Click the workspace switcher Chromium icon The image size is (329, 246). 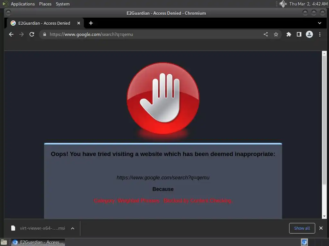pos(304,242)
